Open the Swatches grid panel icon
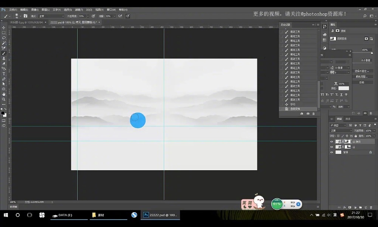The width and height of the screenshot is (378, 227). click(324, 40)
